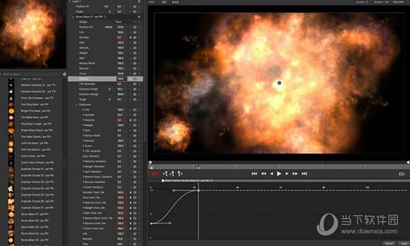The image size is (410, 246).
Task: Click the Bright Fire Blast thumbnail icon
Action: 11,111
